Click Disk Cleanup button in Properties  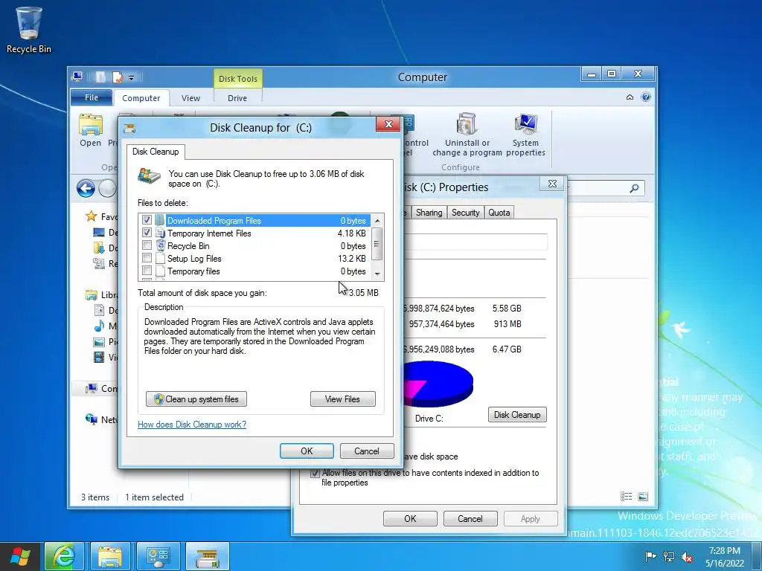pyautogui.click(x=517, y=415)
